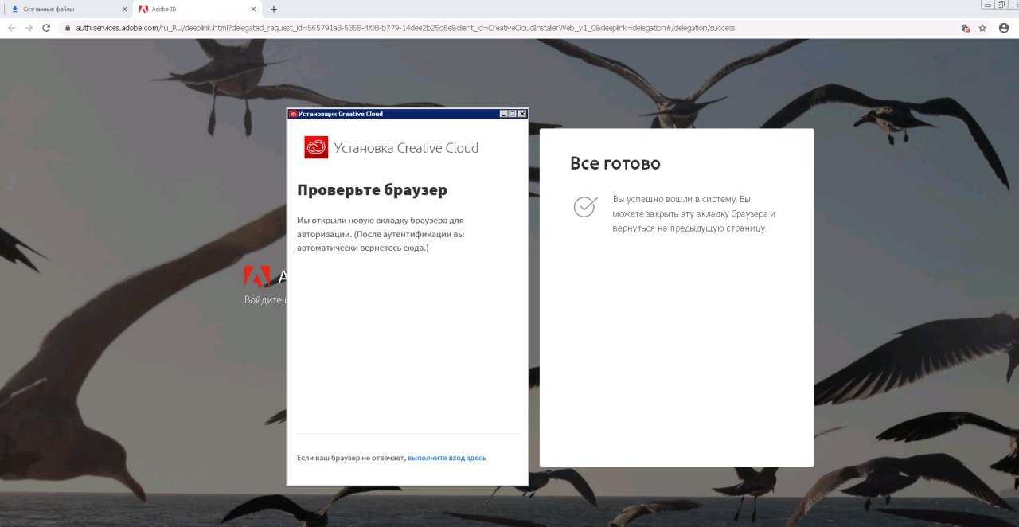Bookmark this page with star icon
The image size is (1019, 527).
click(982, 28)
